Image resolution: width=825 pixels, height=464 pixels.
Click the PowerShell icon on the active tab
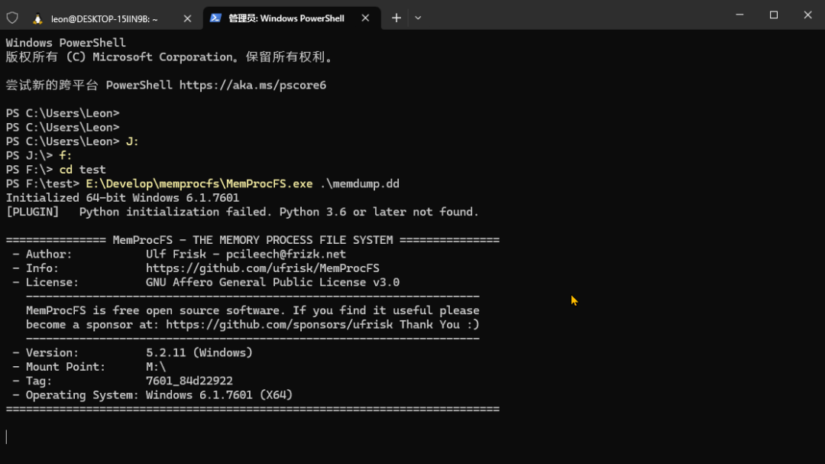[x=215, y=18]
